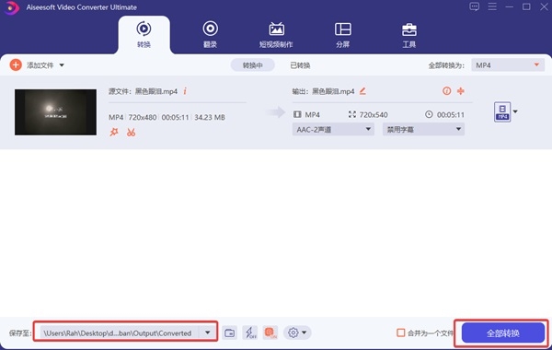
Task: Open the feedback chat icon in title bar
Action: click(x=474, y=6)
